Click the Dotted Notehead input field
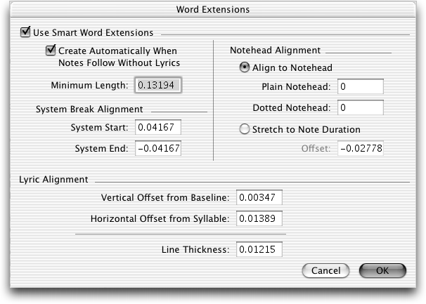This screenshot has height=304, width=426. coord(361,107)
